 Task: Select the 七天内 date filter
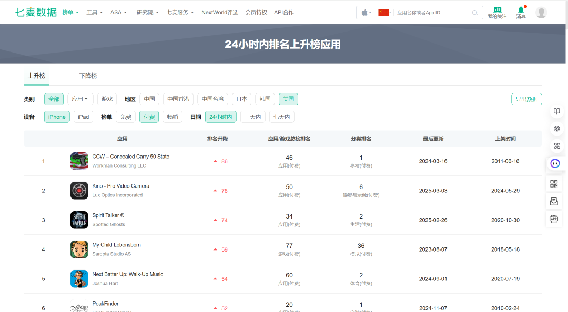tap(282, 117)
